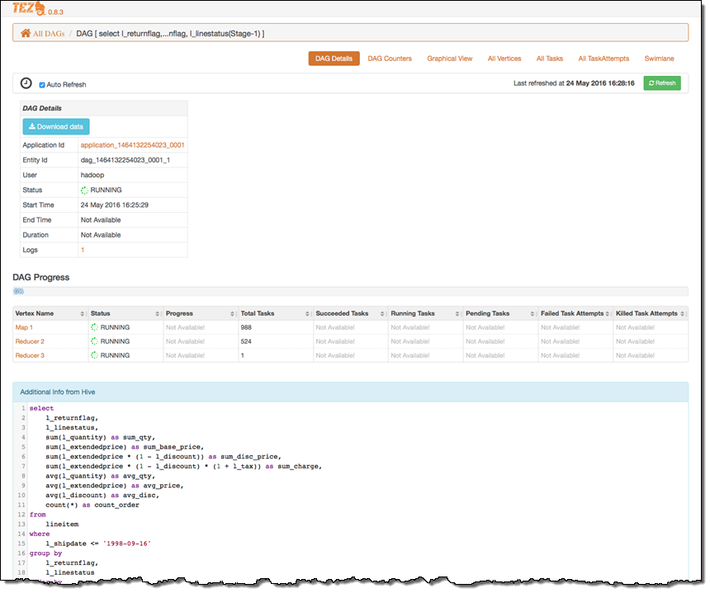
Task: Click the home icon beside All DAGs
Action: click(x=26, y=34)
